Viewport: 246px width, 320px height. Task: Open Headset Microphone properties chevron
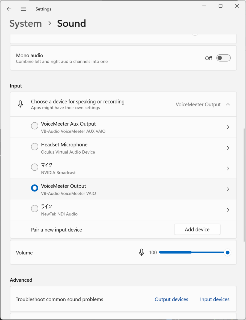coord(228,148)
